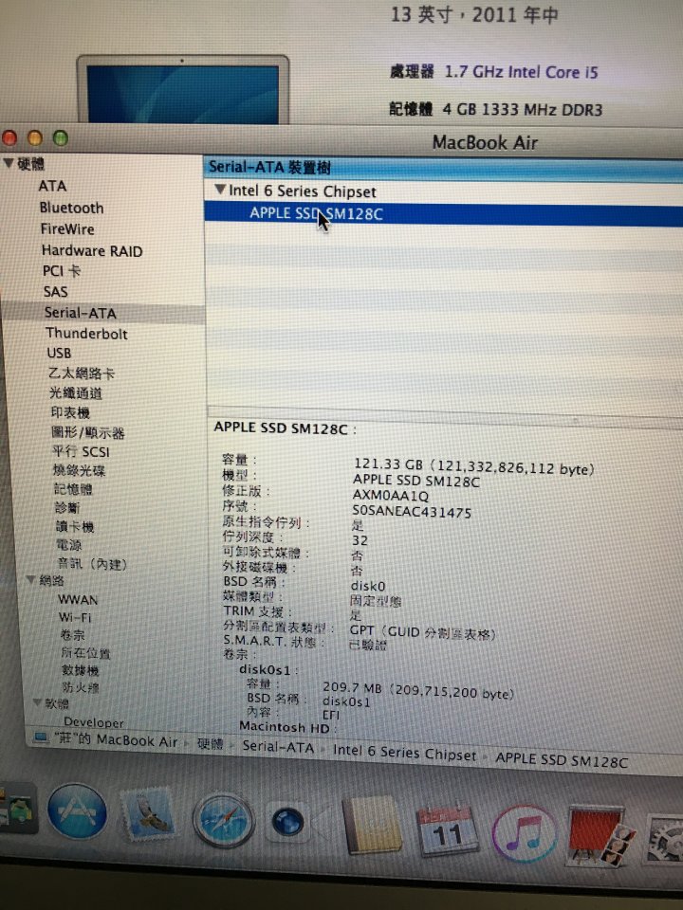
Task: Click revision value AXM0AA1Q
Action: 390,496
